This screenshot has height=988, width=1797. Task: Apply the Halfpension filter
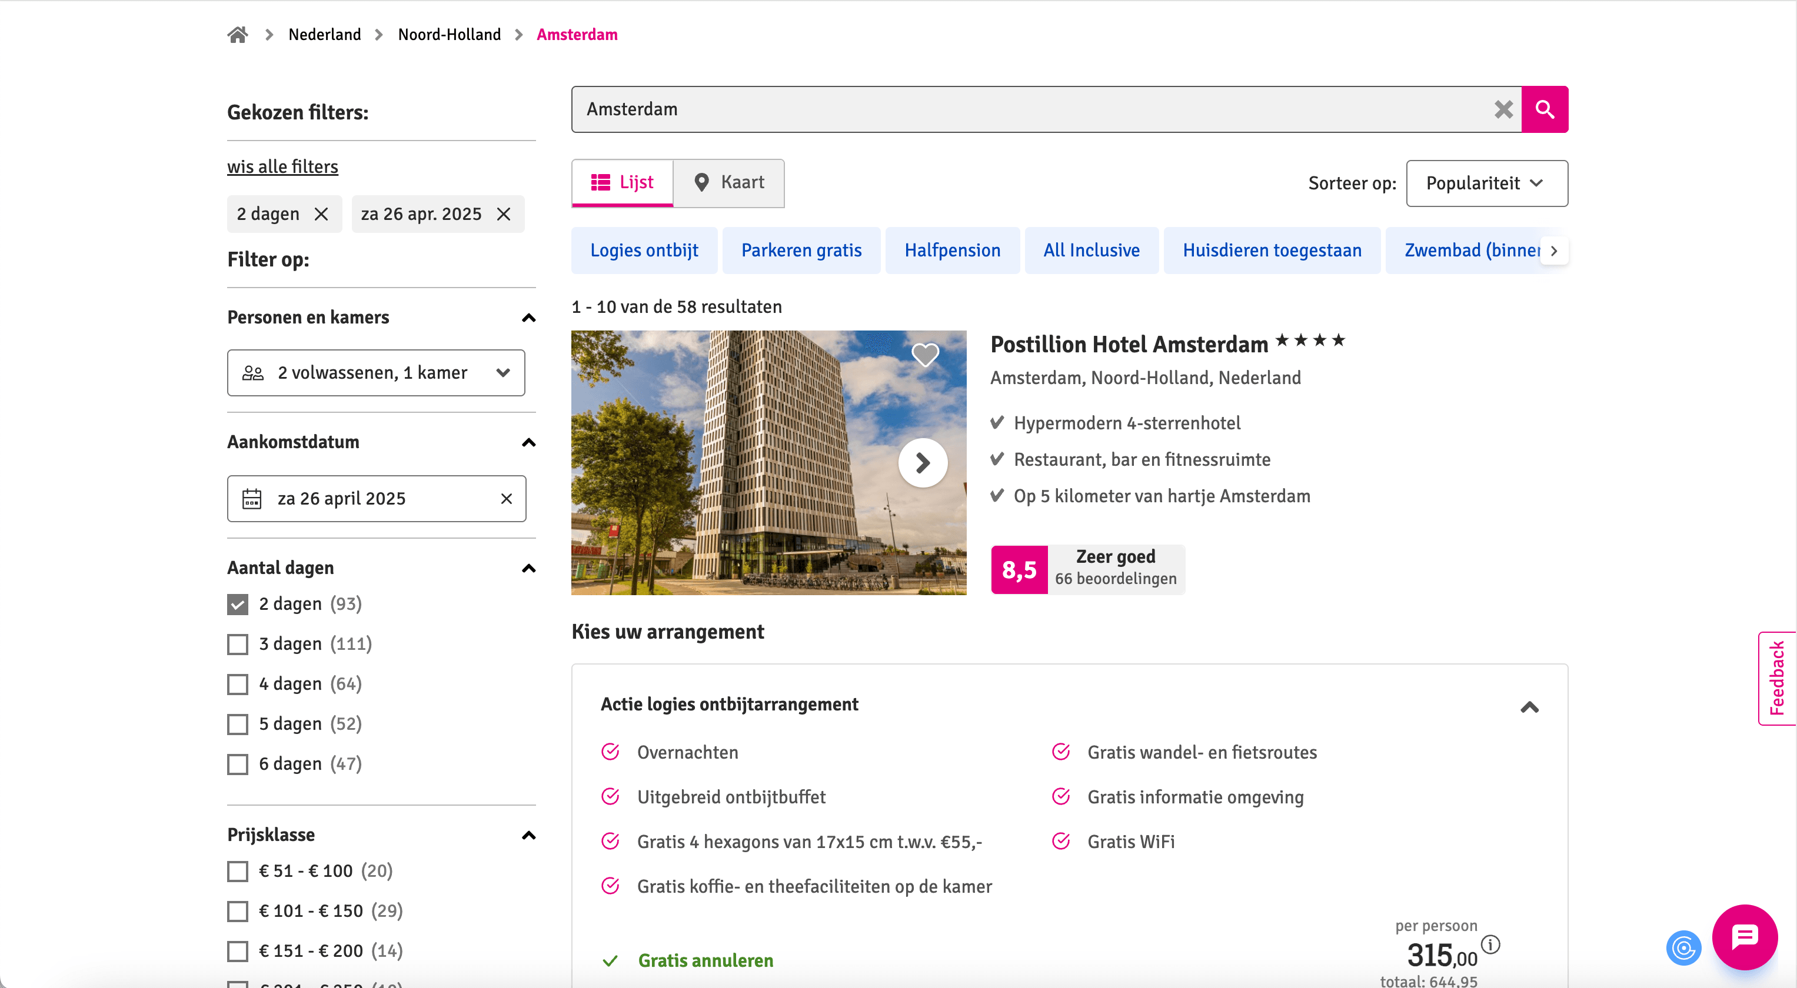952,249
